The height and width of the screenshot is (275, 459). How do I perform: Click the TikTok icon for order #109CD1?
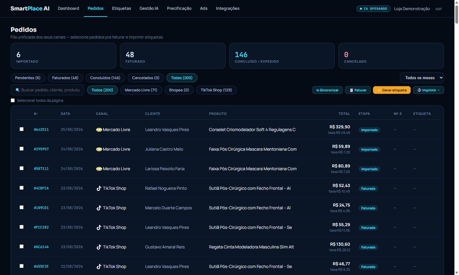[x=99, y=208]
